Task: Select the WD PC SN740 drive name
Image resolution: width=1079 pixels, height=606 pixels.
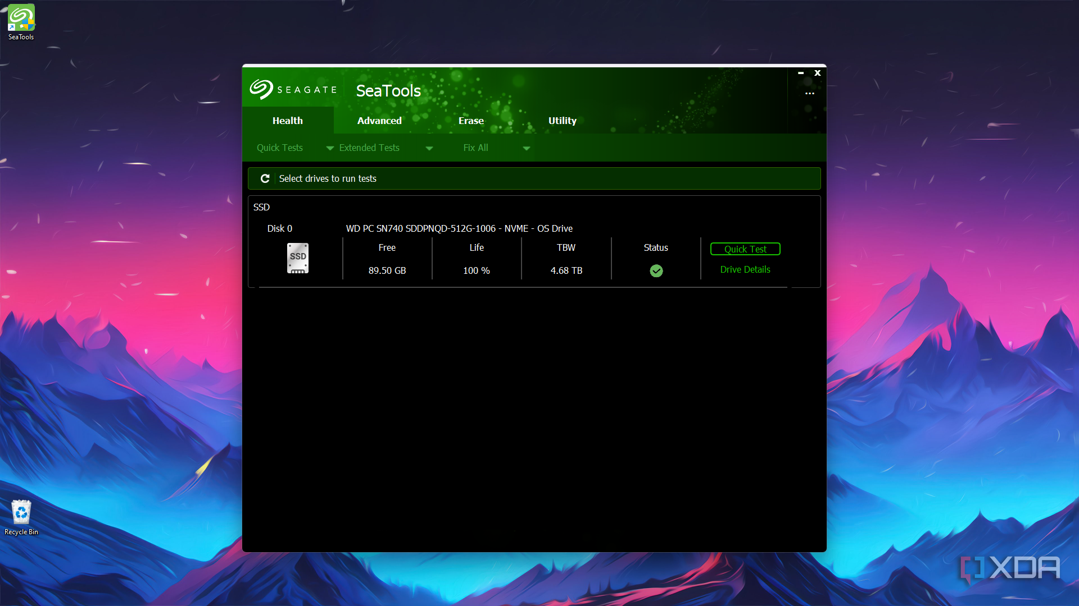Action: click(459, 228)
